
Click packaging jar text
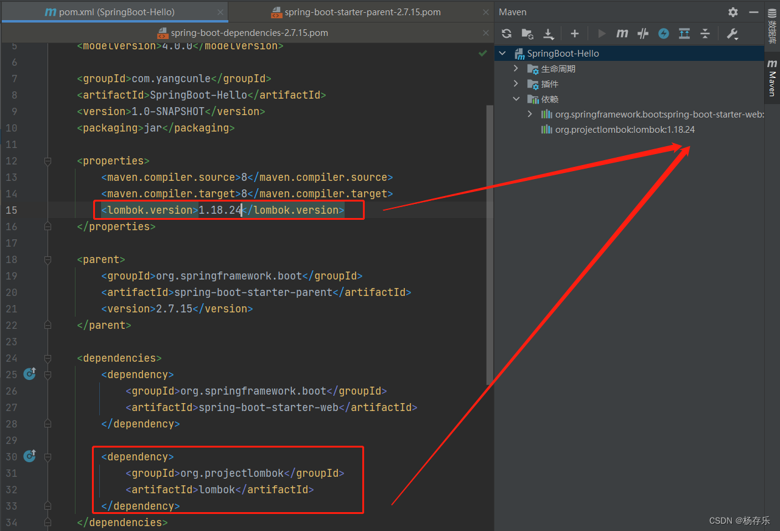click(x=153, y=128)
